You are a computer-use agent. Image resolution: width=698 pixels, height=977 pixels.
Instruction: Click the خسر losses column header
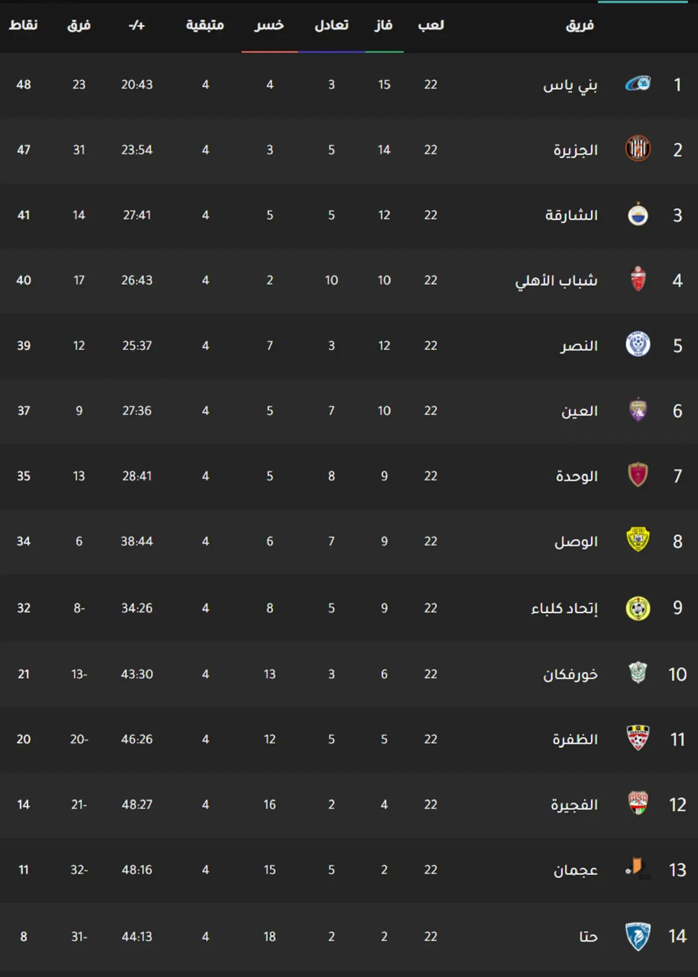(x=269, y=25)
